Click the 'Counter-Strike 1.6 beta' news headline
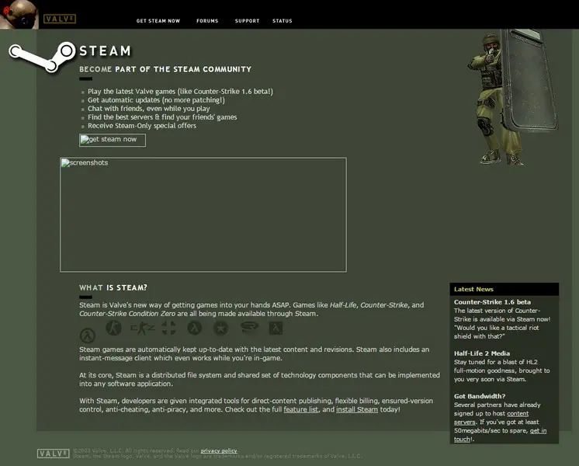 click(492, 302)
